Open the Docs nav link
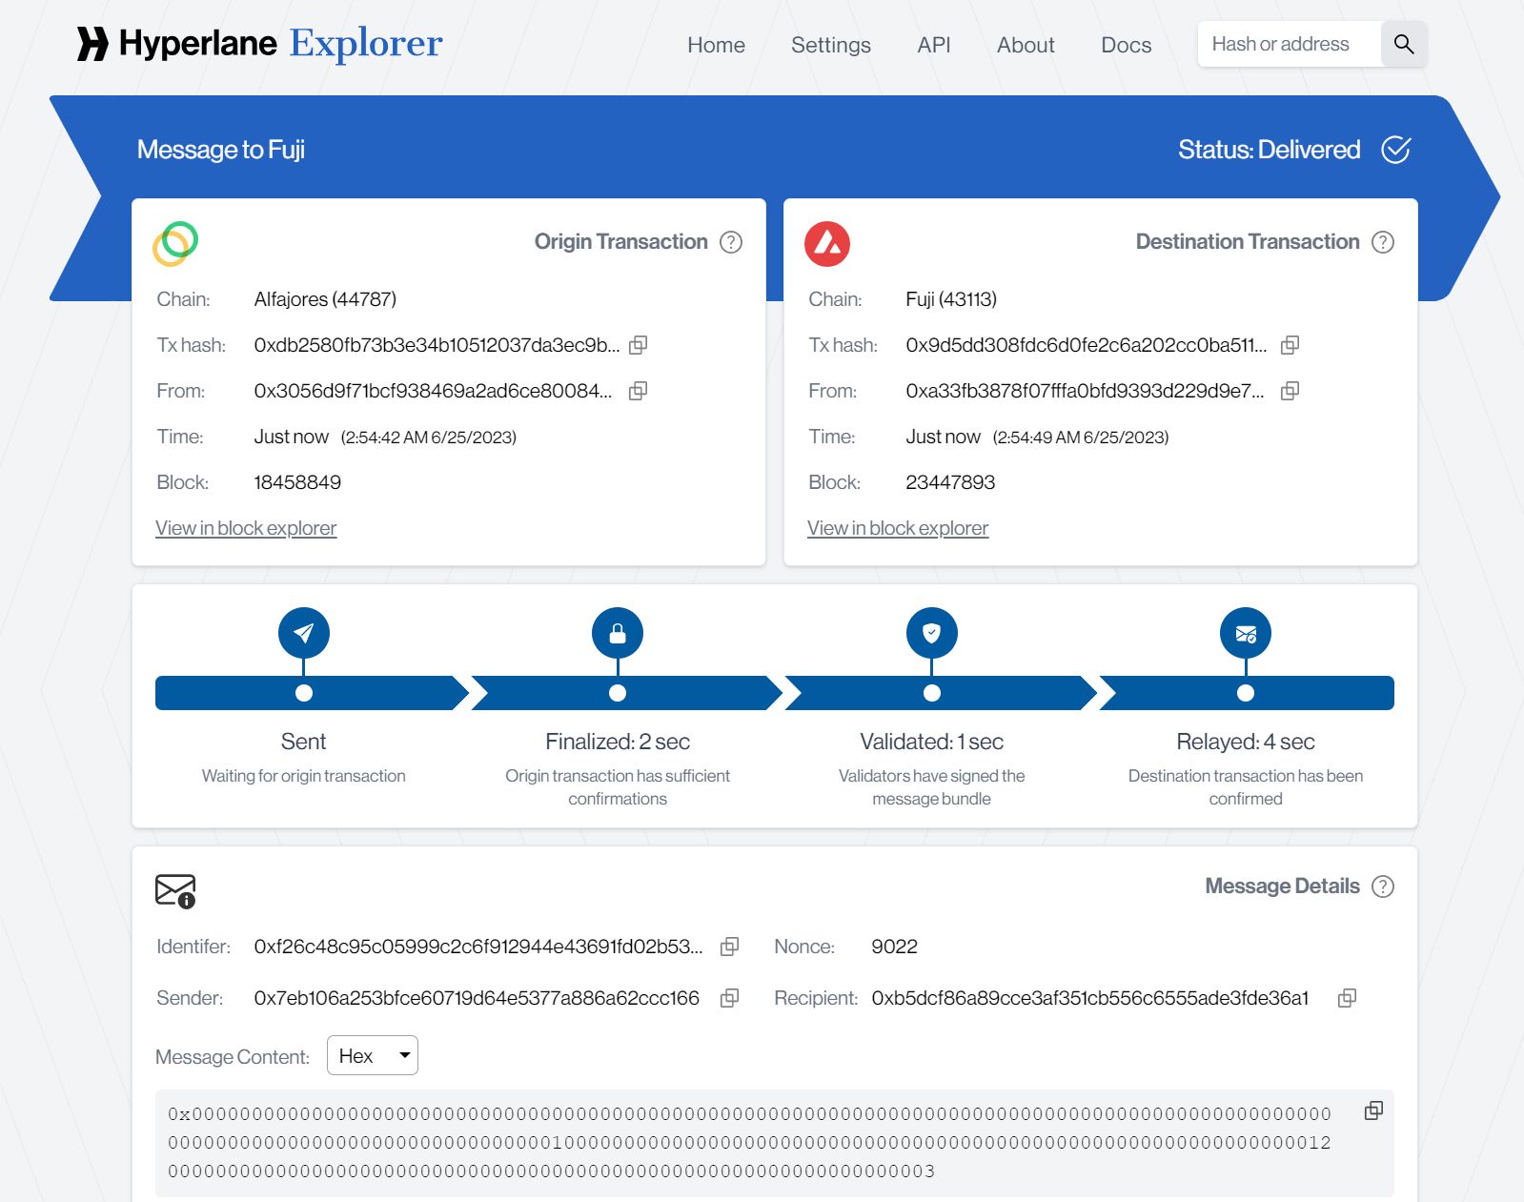The width and height of the screenshot is (1524, 1202). (1127, 45)
